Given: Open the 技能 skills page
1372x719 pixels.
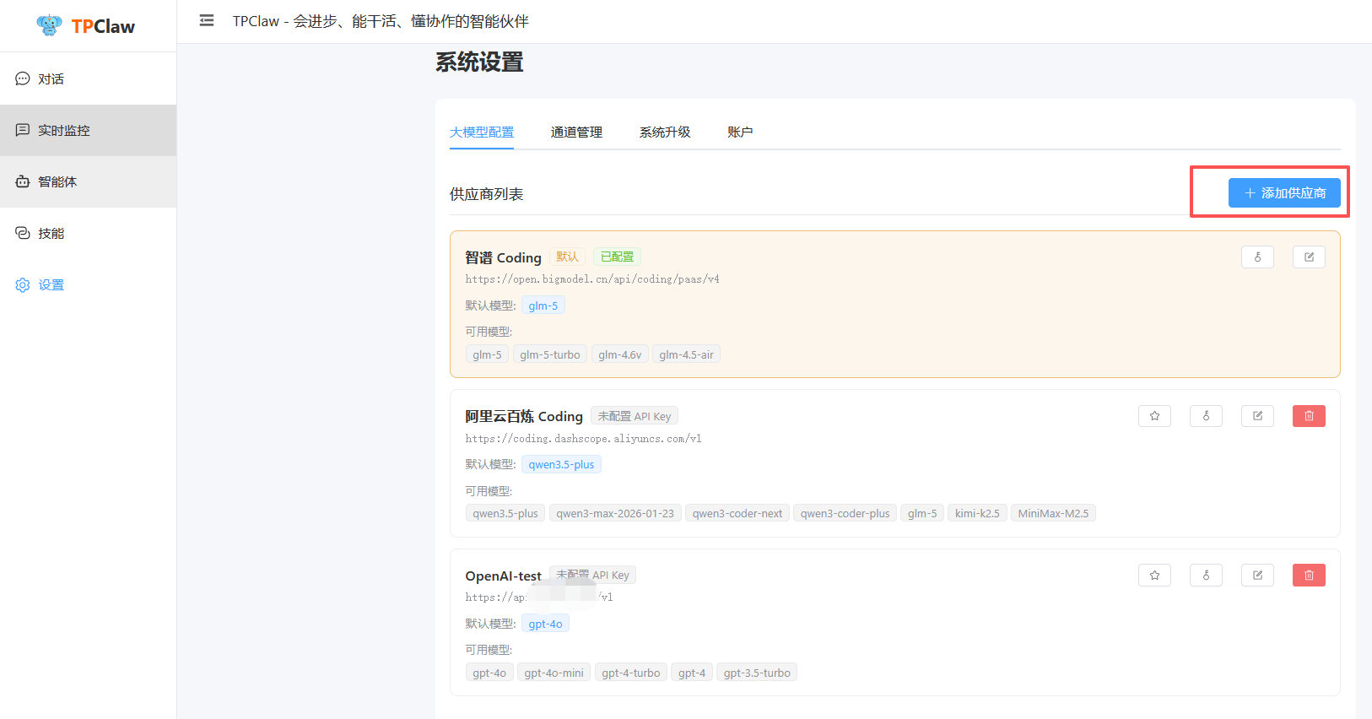Looking at the screenshot, I should pos(88,233).
